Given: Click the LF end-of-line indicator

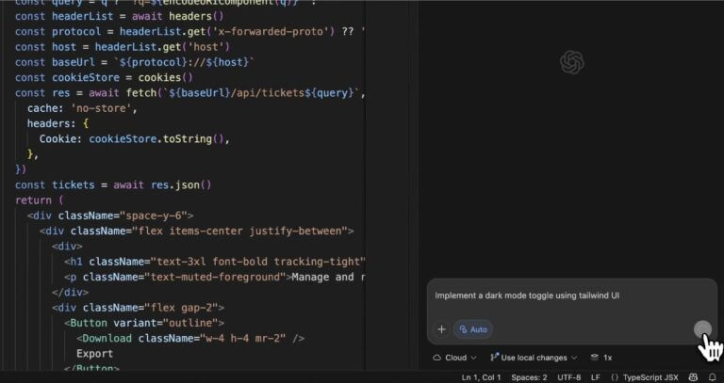Looking at the screenshot, I should (596, 377).
